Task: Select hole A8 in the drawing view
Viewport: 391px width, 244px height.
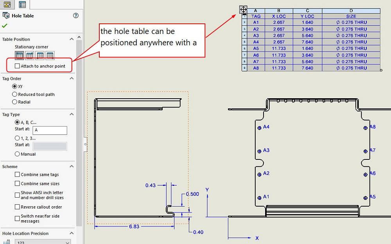Action: [365, 128]
